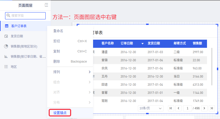
Task: Click the table icon beside 客户订单表
Action: 6,26
